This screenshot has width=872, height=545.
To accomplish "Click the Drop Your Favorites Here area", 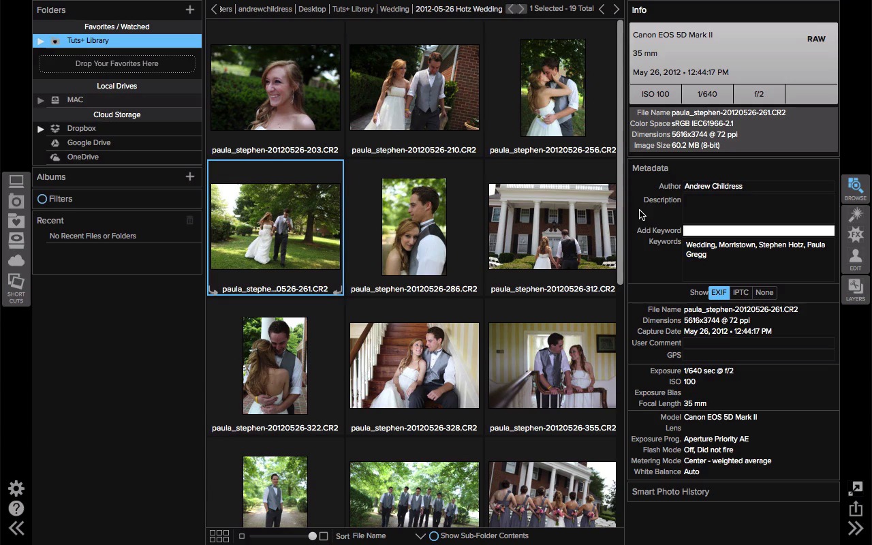I will 117,63.
